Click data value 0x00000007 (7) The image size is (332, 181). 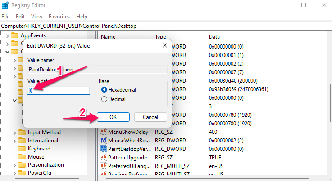[226, 72]
